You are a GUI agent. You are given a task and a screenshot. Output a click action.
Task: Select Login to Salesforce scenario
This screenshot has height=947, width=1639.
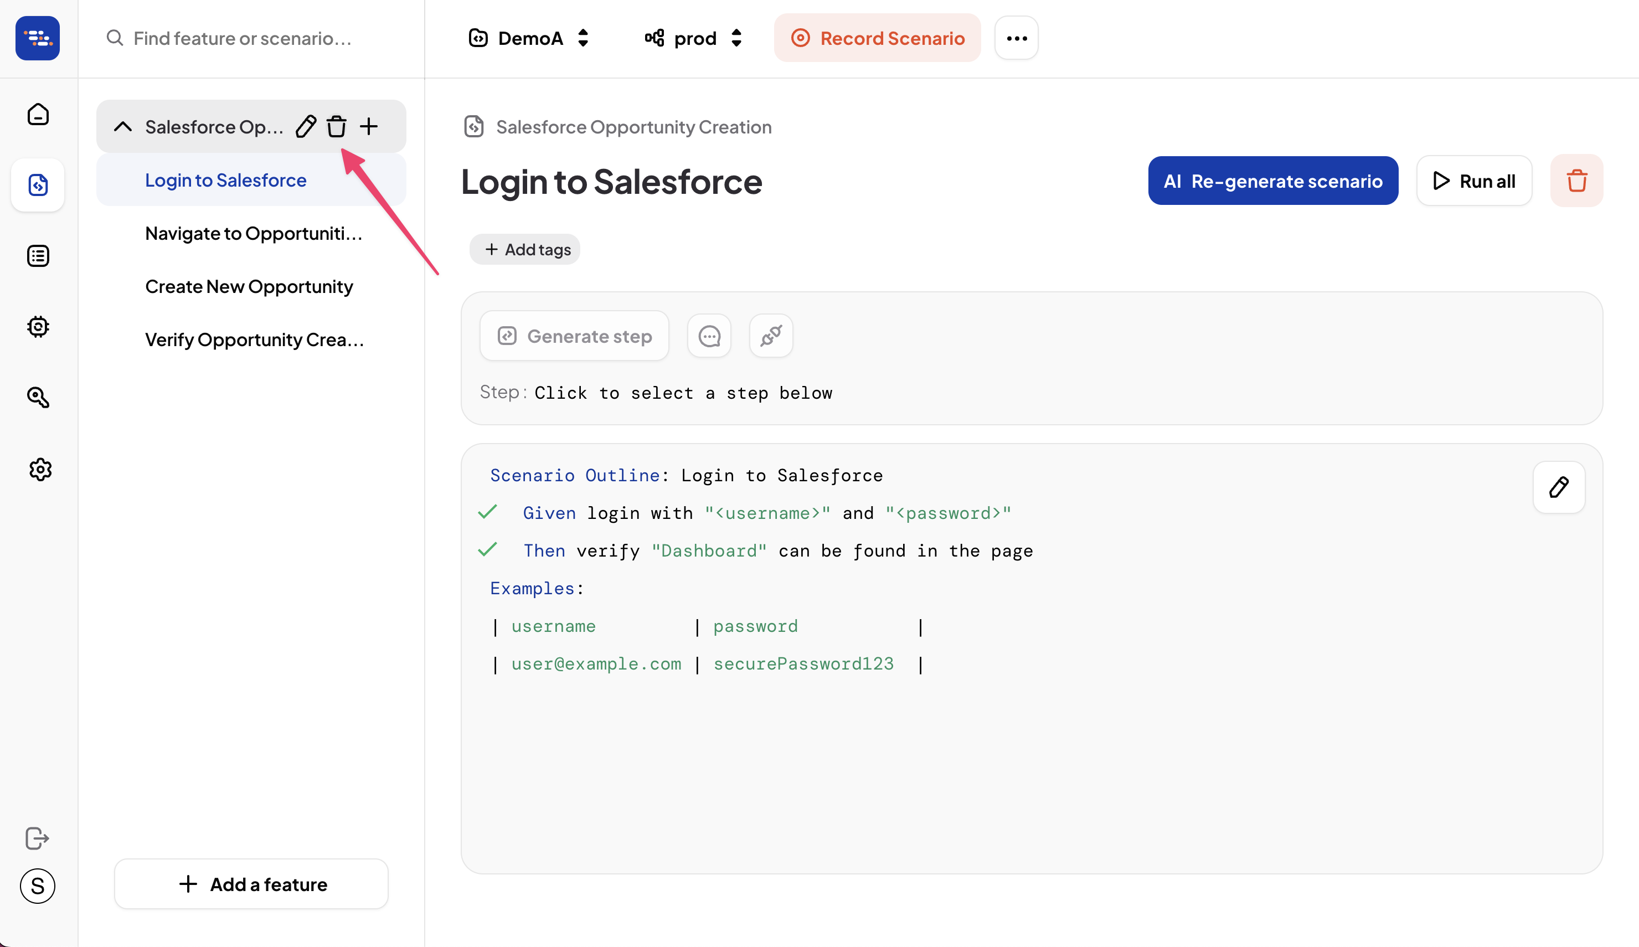pyautogui.click(x=251, y=180)
